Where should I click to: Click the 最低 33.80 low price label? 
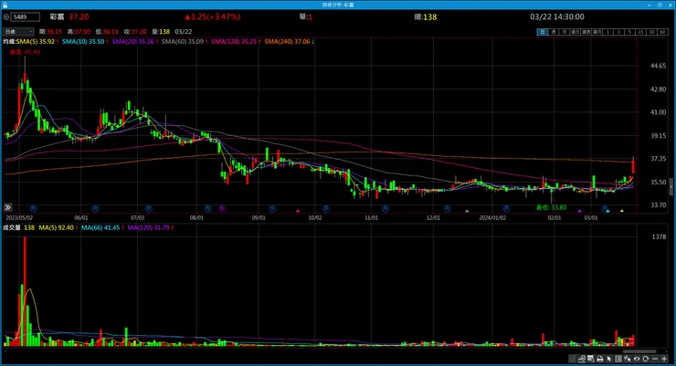(552, 207)
